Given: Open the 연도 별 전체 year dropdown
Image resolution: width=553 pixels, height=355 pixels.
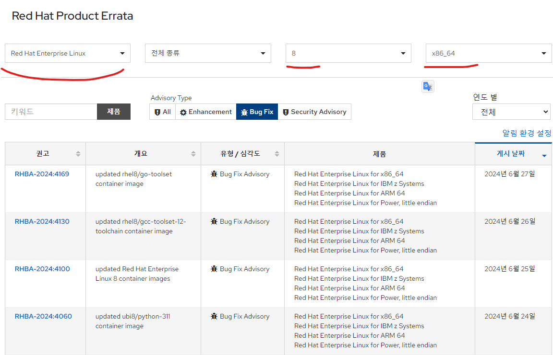Looking at the screenshot, I should click(511, 112).
